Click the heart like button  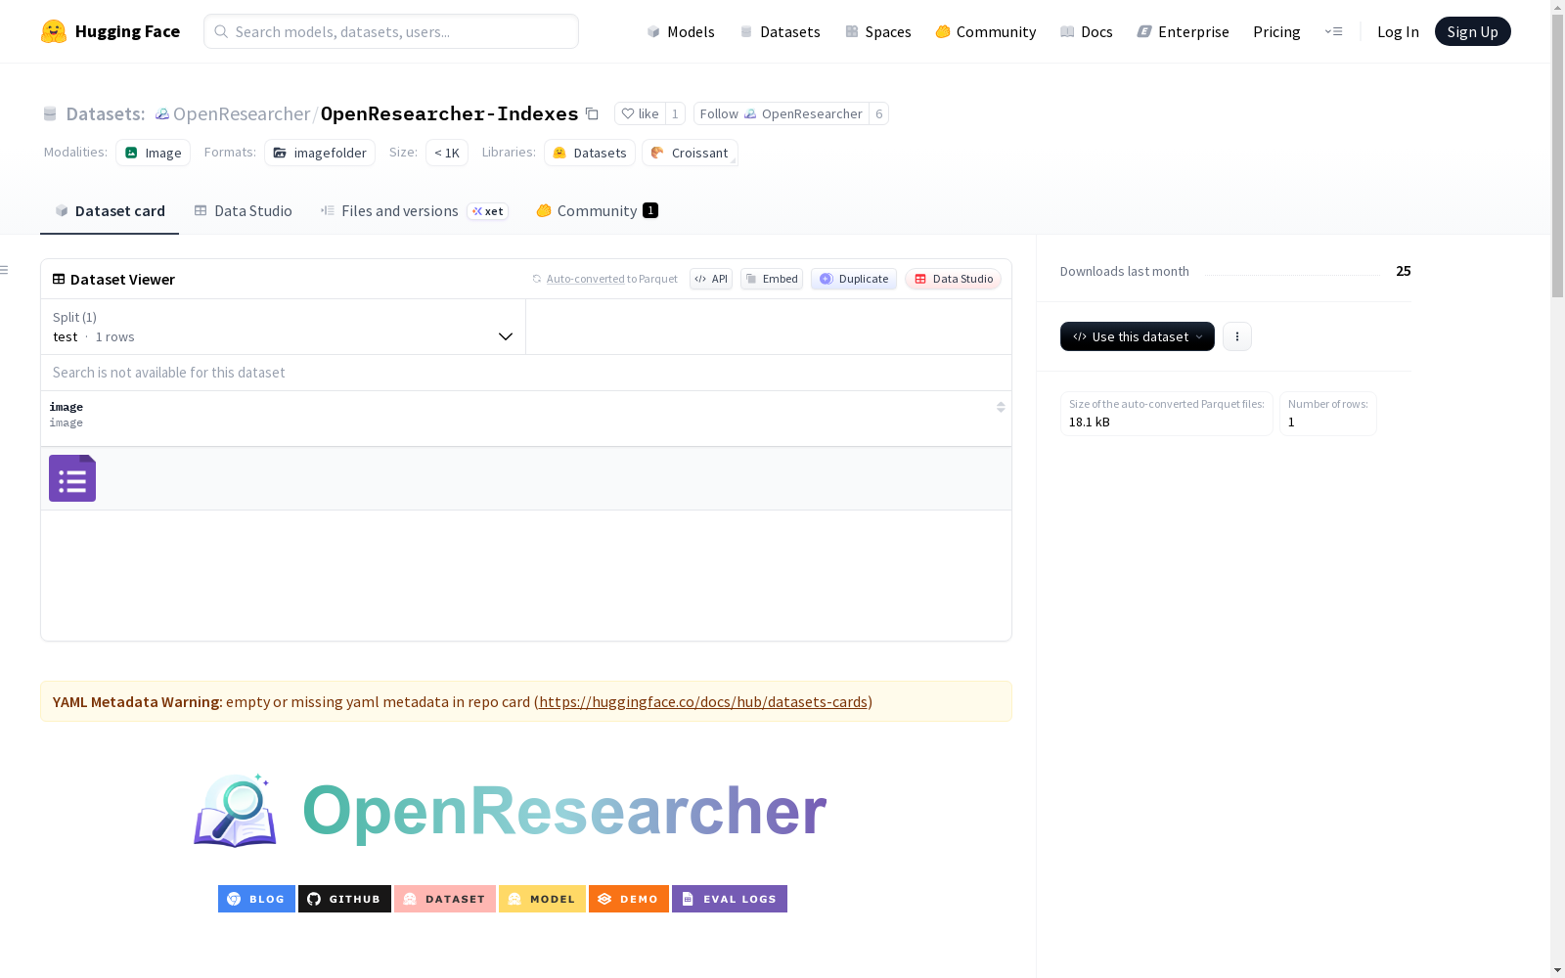point(640,113)
